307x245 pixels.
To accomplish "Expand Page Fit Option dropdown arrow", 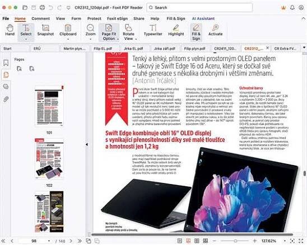I will 118,39.
